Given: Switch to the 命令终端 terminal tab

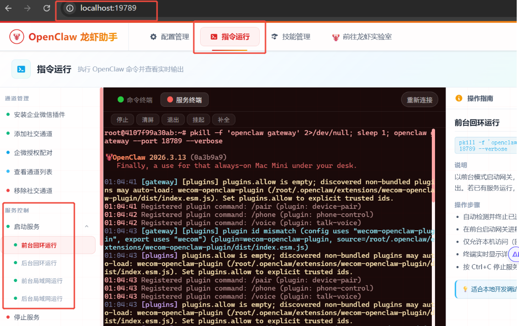Looking at the screenshot, I should tap(135, 100).
